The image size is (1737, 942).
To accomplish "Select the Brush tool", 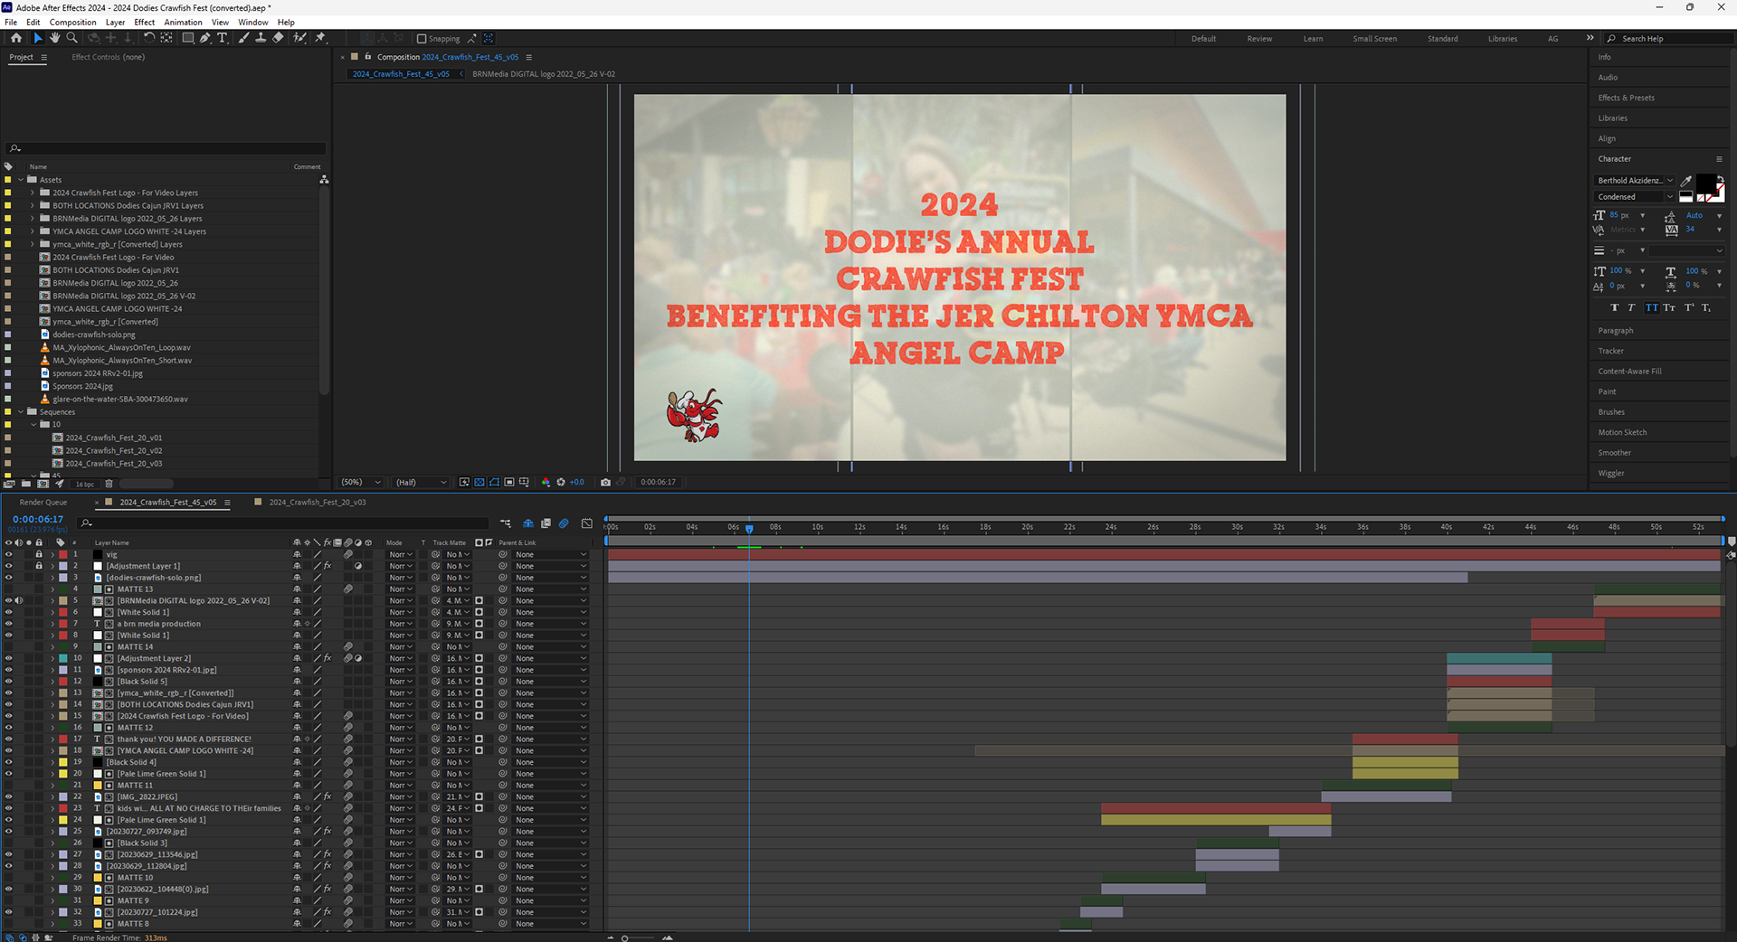I will 244,38.
